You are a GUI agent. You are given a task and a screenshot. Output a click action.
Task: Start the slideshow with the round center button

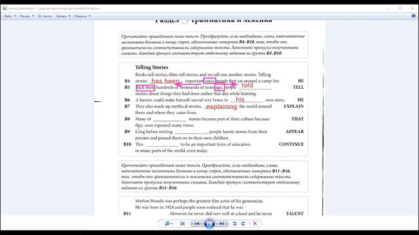(x=209, y=223)
